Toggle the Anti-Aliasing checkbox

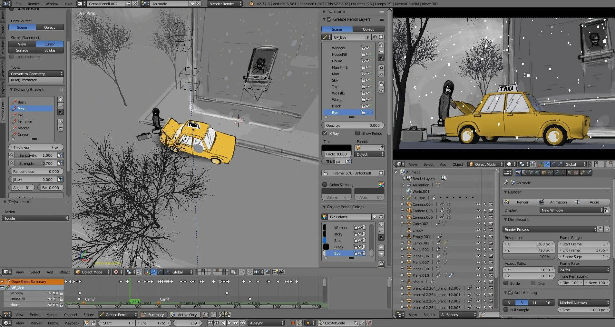coord(510,293)
